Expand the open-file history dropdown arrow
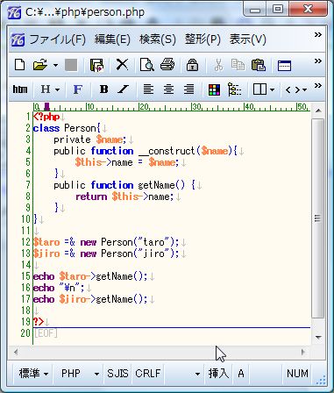 tap(55, 65)
